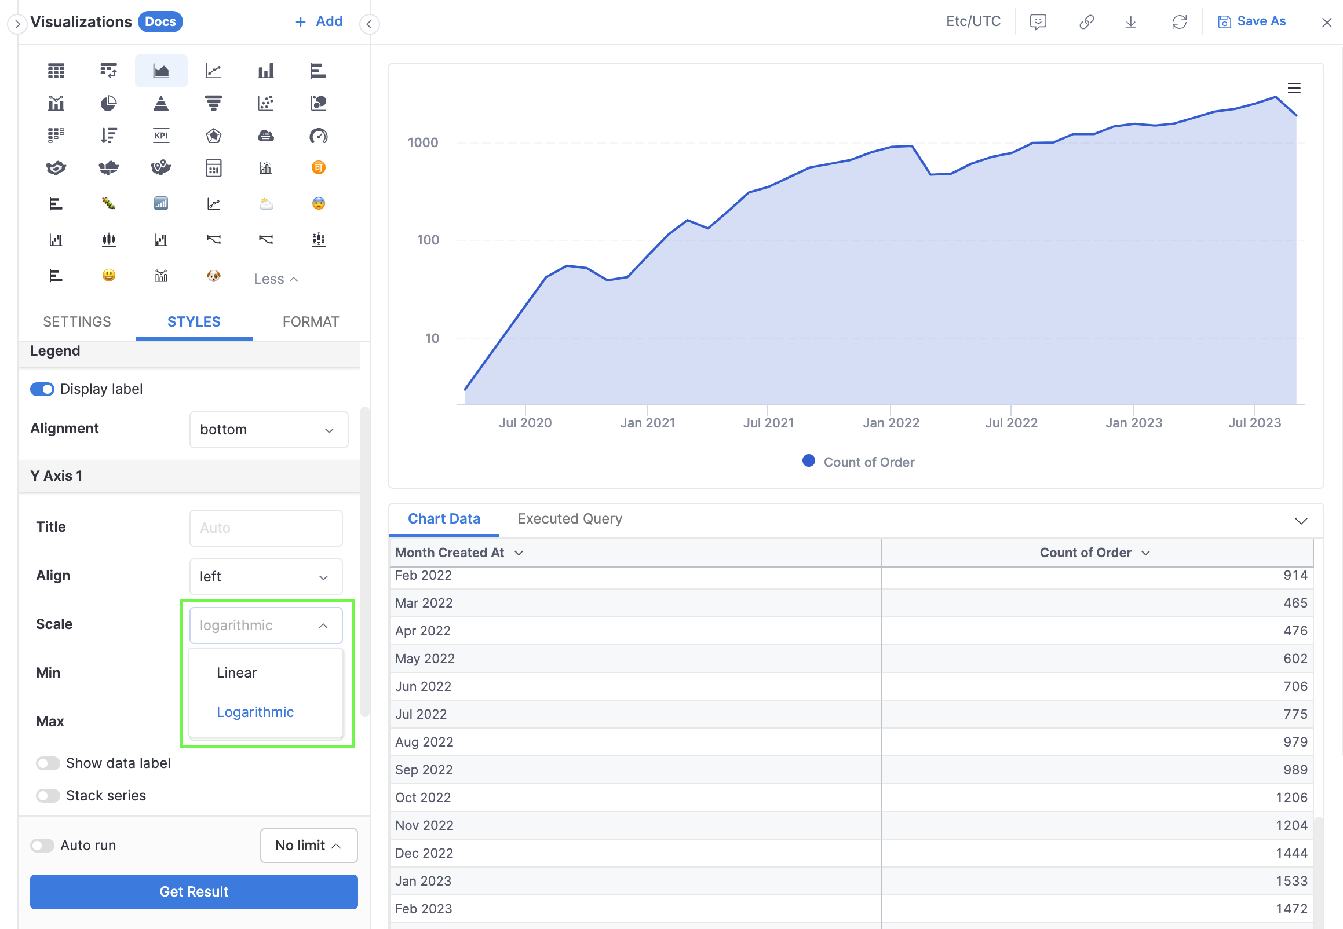Turn on the Stack series switch
Screen dimensions: 1343x929
click(48, 796)
